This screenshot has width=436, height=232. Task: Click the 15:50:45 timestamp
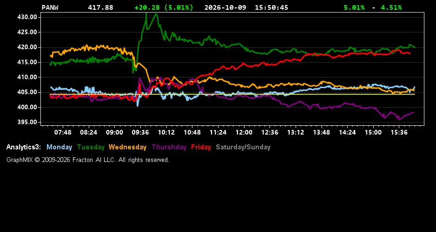pyautogui.click(x=271, y=7)
